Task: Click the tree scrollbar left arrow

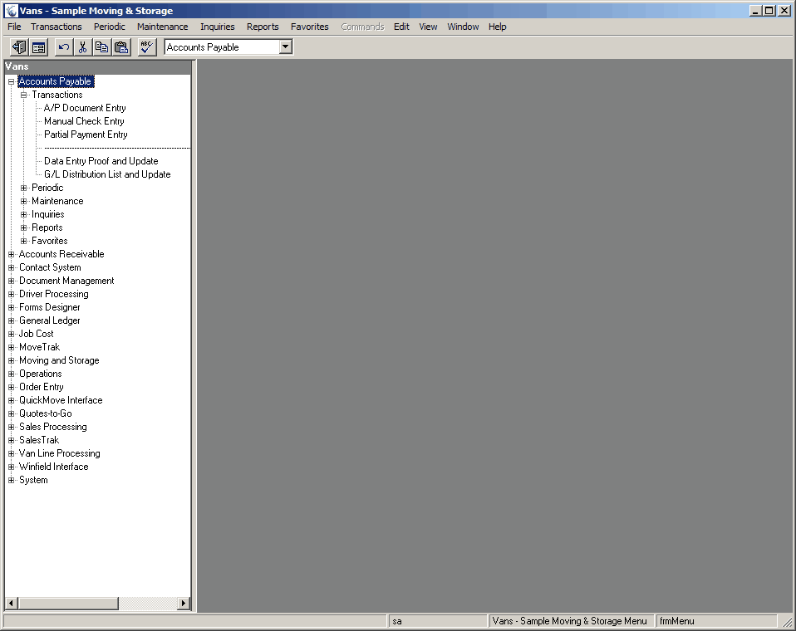Action: (11, 603)
